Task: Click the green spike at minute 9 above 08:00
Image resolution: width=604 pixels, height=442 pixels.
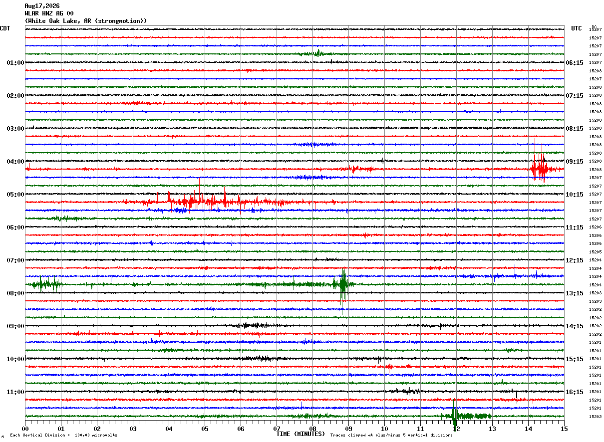Action: (343, 285)
